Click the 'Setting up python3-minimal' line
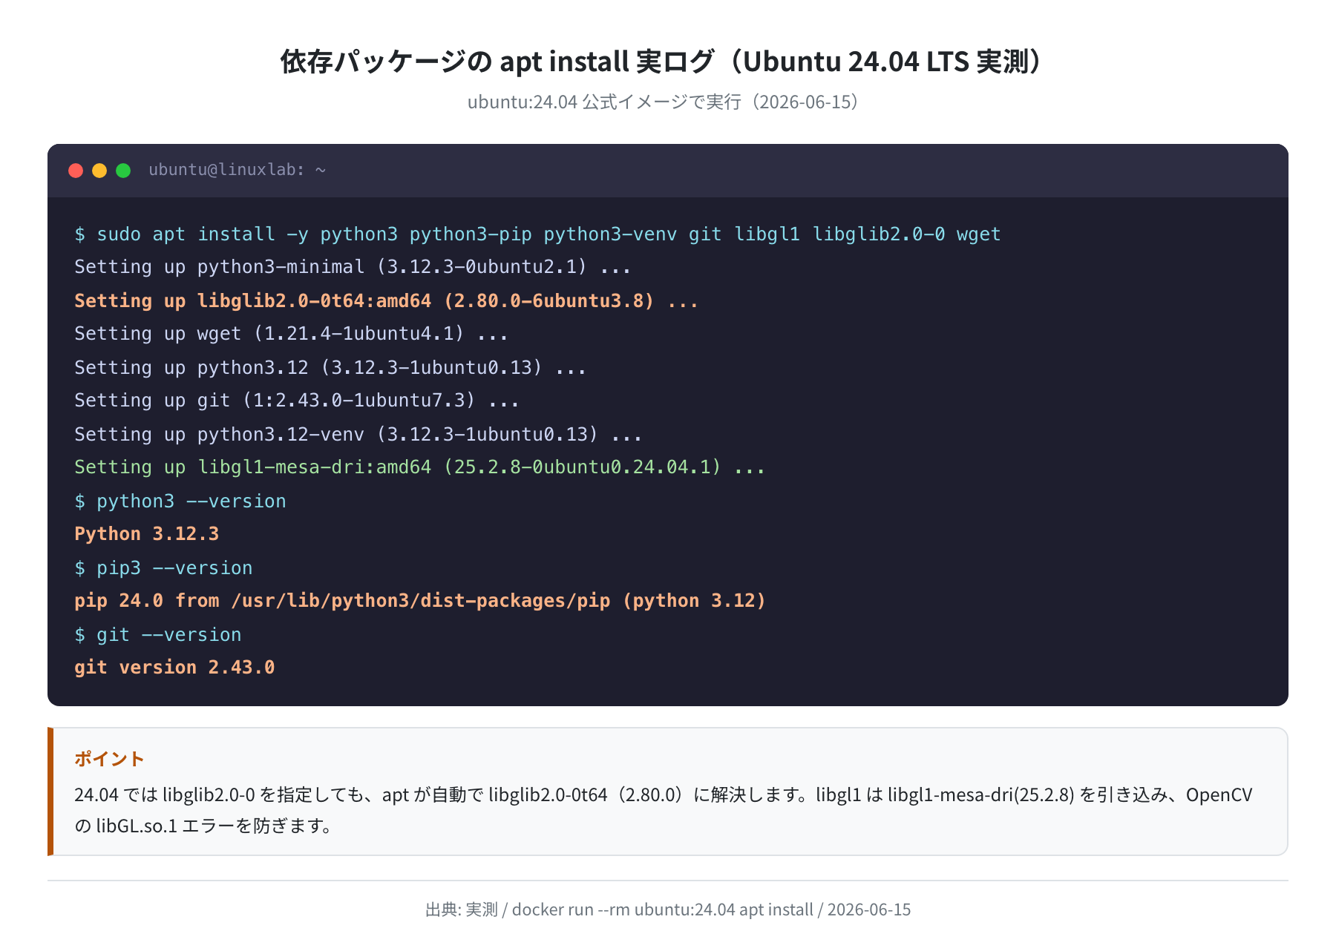This screenshot has width=1336, height=951. click(353, 267)
